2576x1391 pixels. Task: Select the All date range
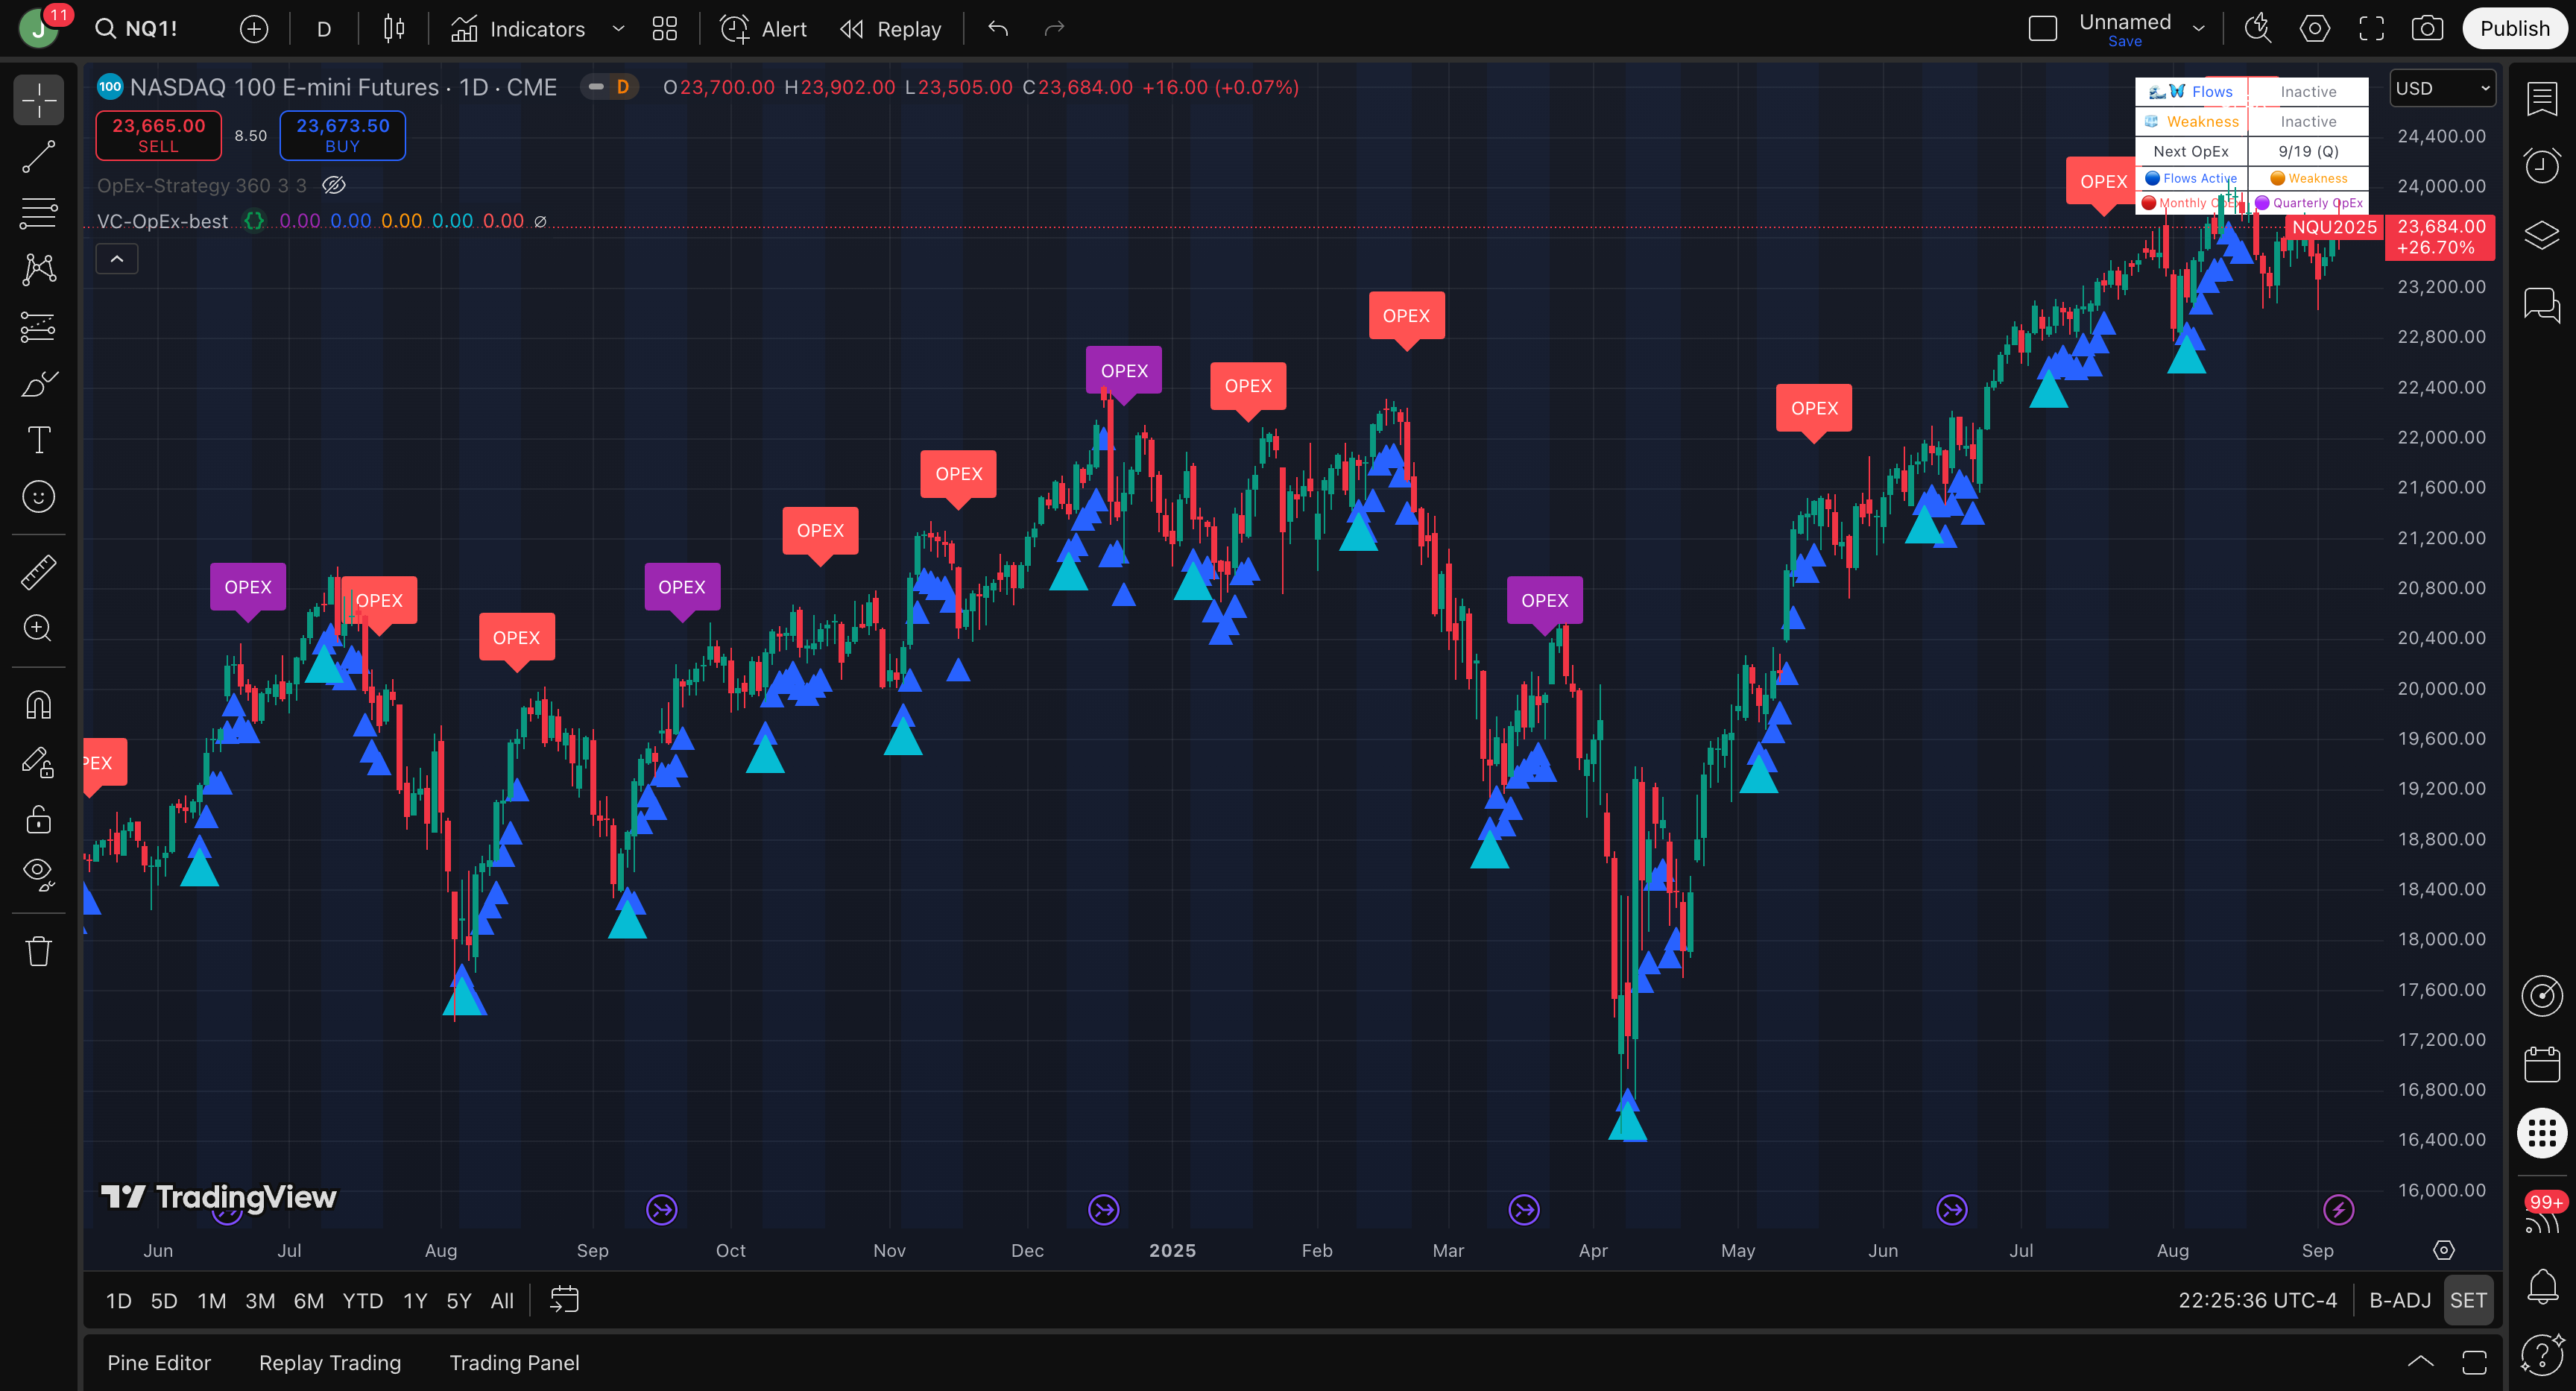(x=502, y=1301)
